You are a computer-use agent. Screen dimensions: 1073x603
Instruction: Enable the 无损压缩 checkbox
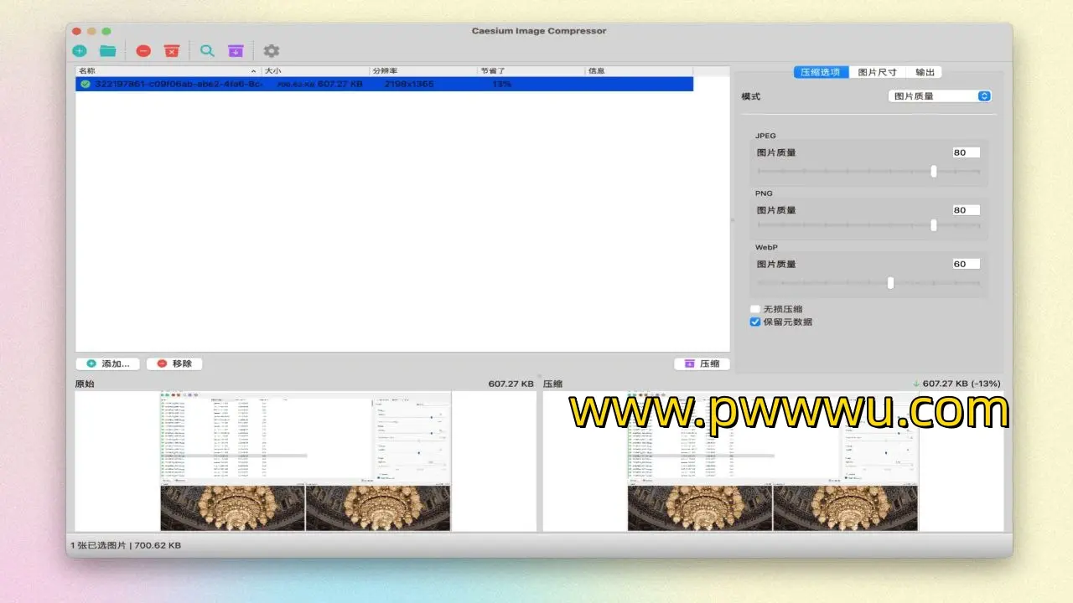coord(755,309)
